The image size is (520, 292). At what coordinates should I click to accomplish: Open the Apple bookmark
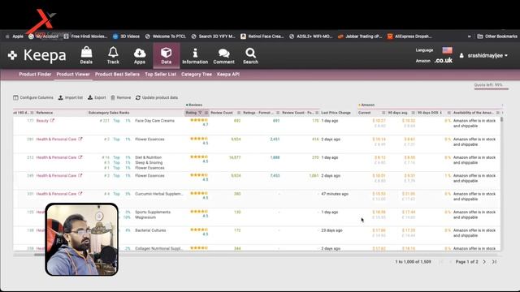point(15,36)
